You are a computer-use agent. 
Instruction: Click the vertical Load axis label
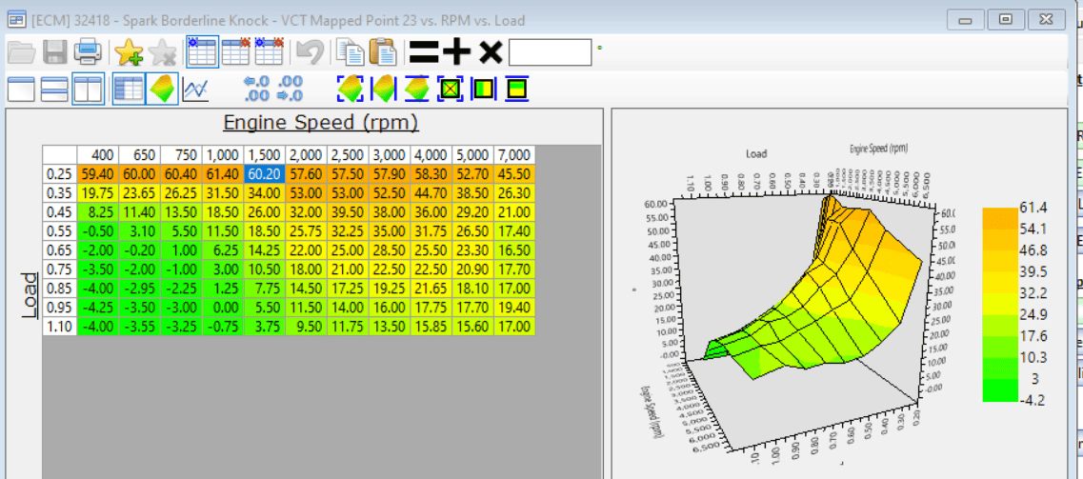(x=29, y=297)
